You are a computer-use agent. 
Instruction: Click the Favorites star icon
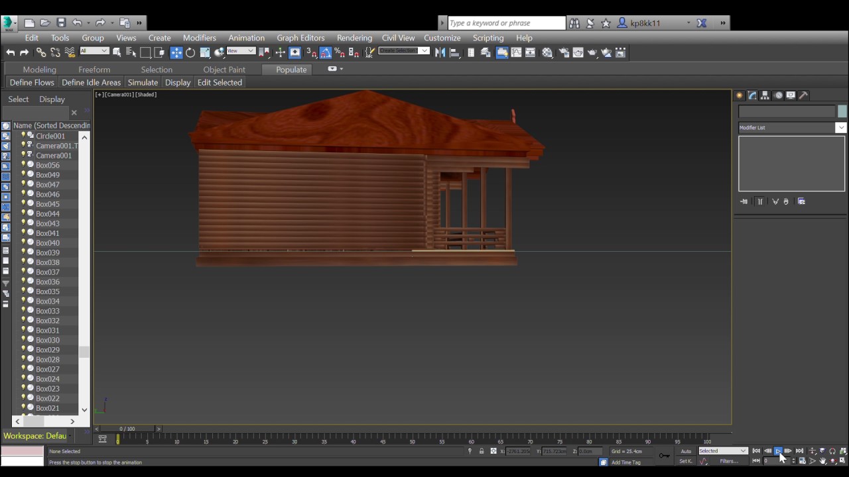tap(606, 23)
